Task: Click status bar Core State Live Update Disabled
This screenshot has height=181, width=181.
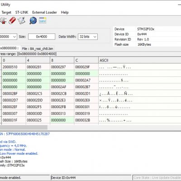Action: click(157, 177)
